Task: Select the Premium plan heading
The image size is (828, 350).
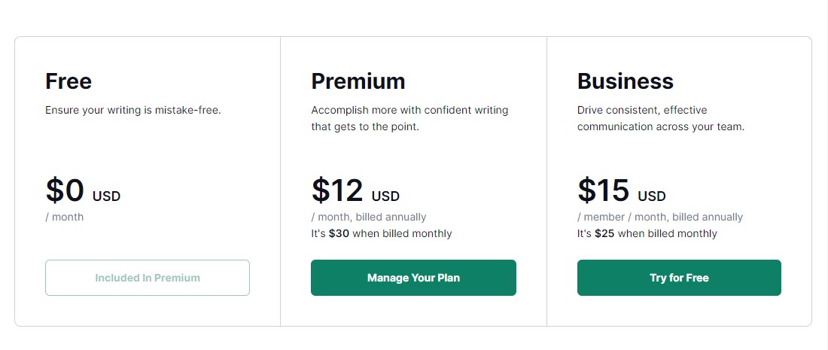Action: click(x=358, y=81)
